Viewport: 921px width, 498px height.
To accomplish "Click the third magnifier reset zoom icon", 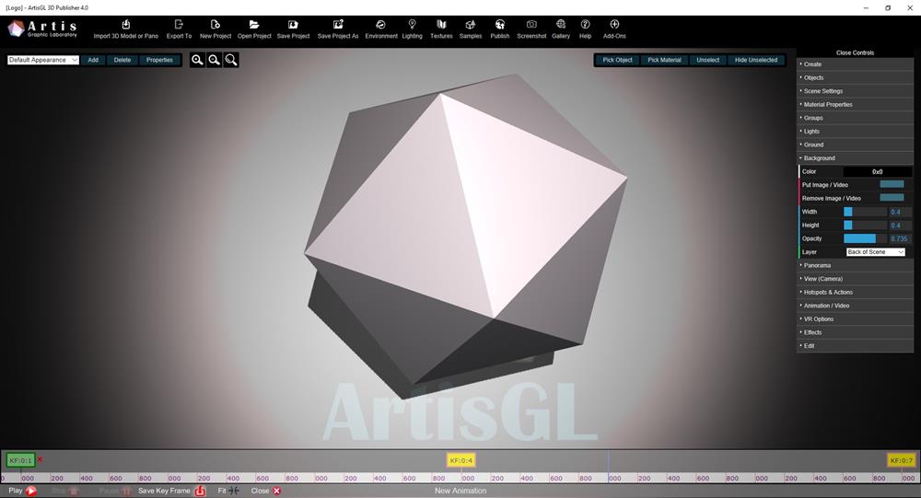I will [x=231, y=60].
